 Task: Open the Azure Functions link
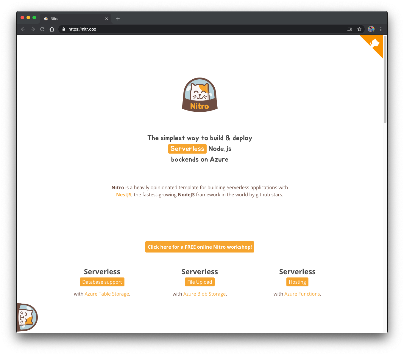302,294
